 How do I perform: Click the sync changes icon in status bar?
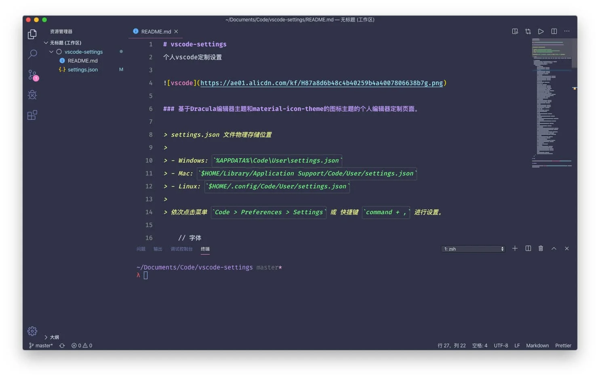[62, 346]
